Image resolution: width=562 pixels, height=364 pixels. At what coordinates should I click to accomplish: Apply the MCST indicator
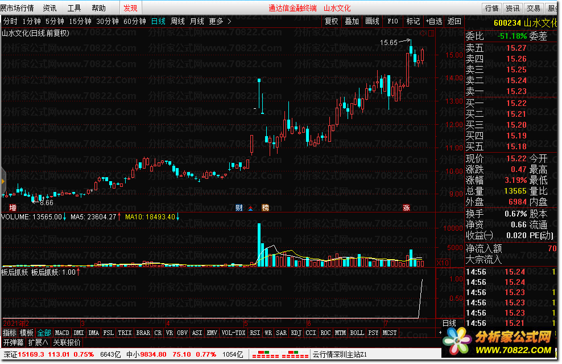tap(390, 333)
